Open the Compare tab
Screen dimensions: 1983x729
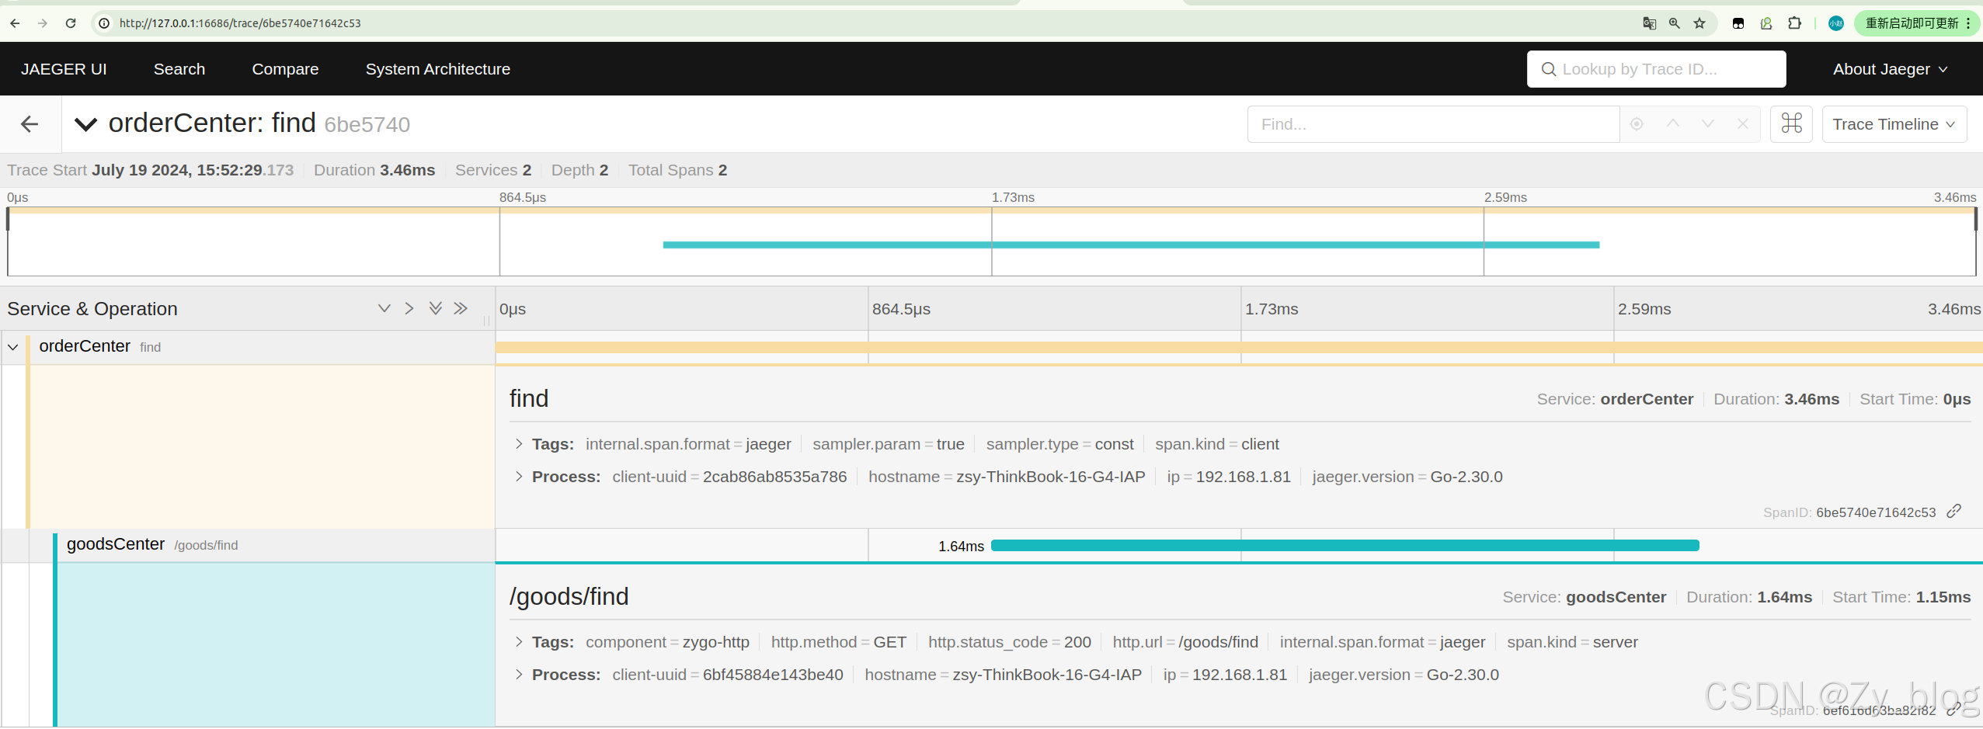(285, 69)
